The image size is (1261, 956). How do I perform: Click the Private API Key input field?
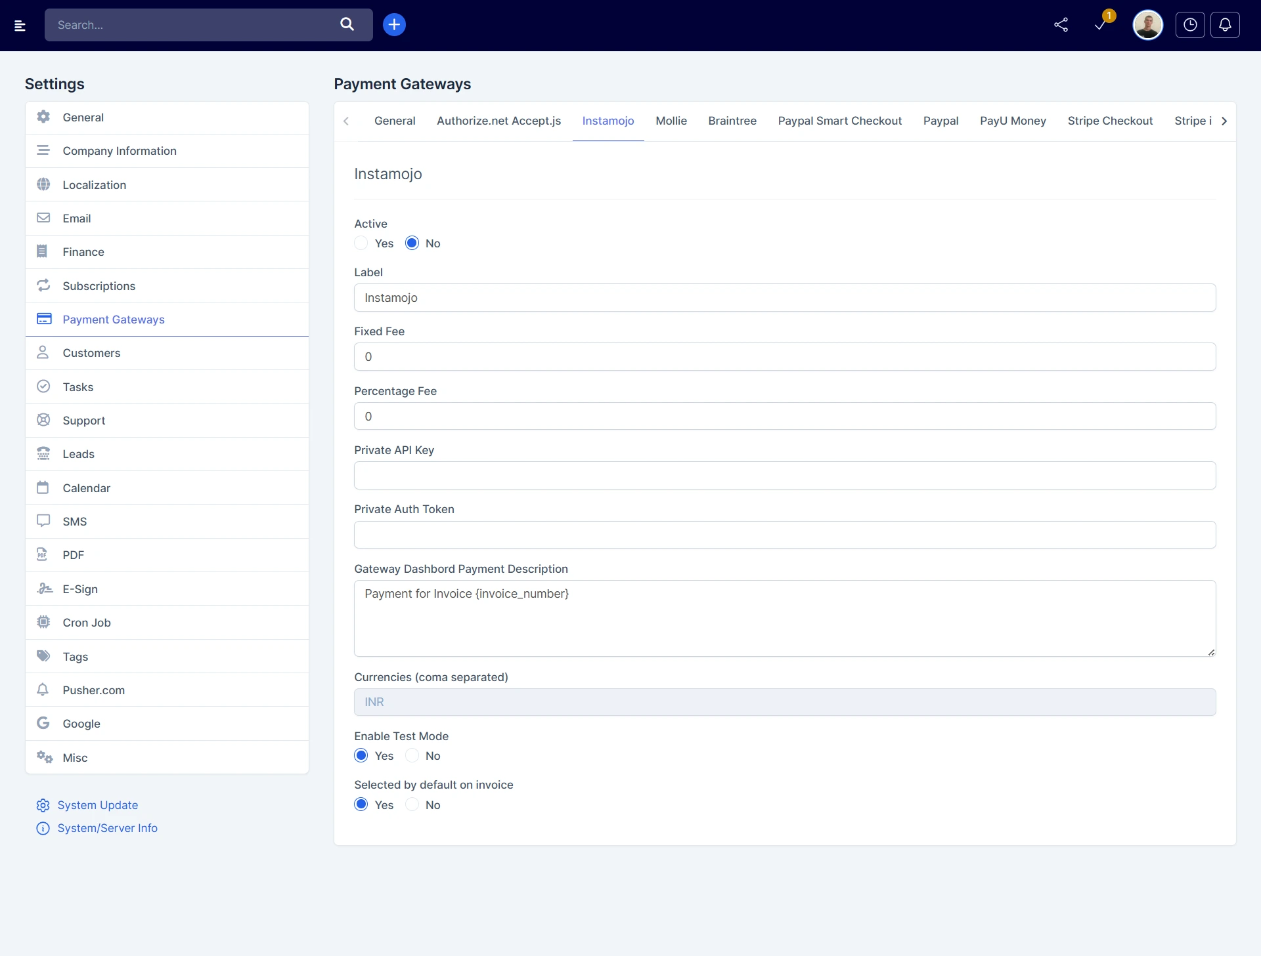784,476
